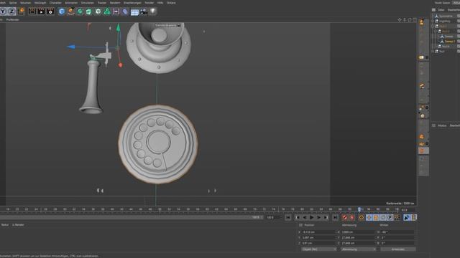Click the record keyframe red button
Image resolution: width=460 pixels, height=258 pixels.
345,217
